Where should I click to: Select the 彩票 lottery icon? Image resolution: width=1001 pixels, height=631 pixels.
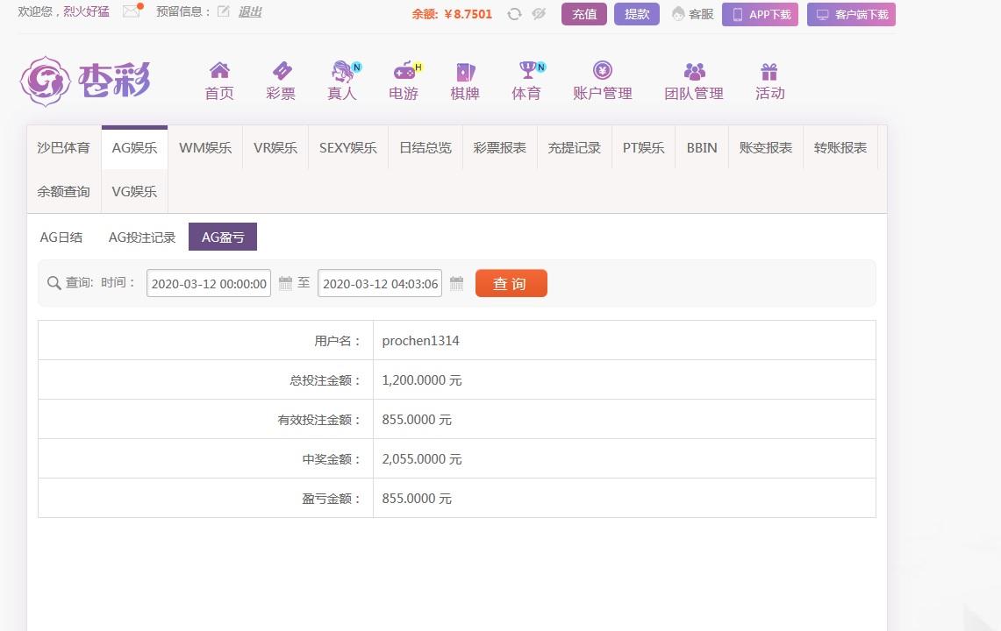(x=280, y=80)
